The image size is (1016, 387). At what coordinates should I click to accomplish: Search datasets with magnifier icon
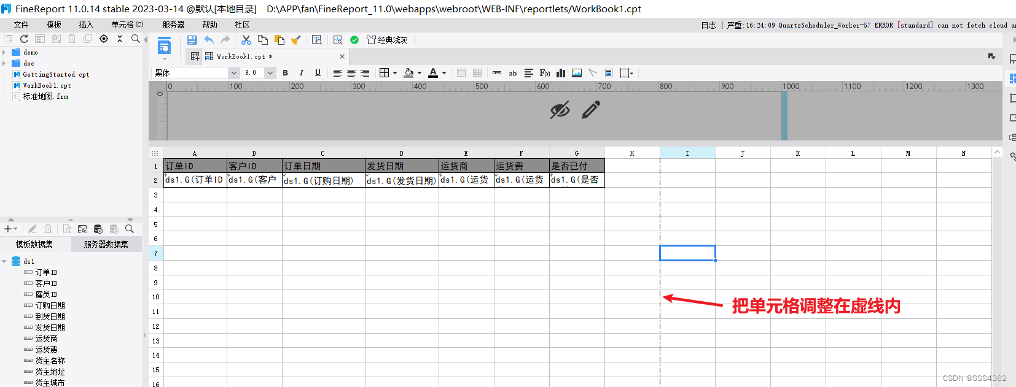[x=130, y=229]
